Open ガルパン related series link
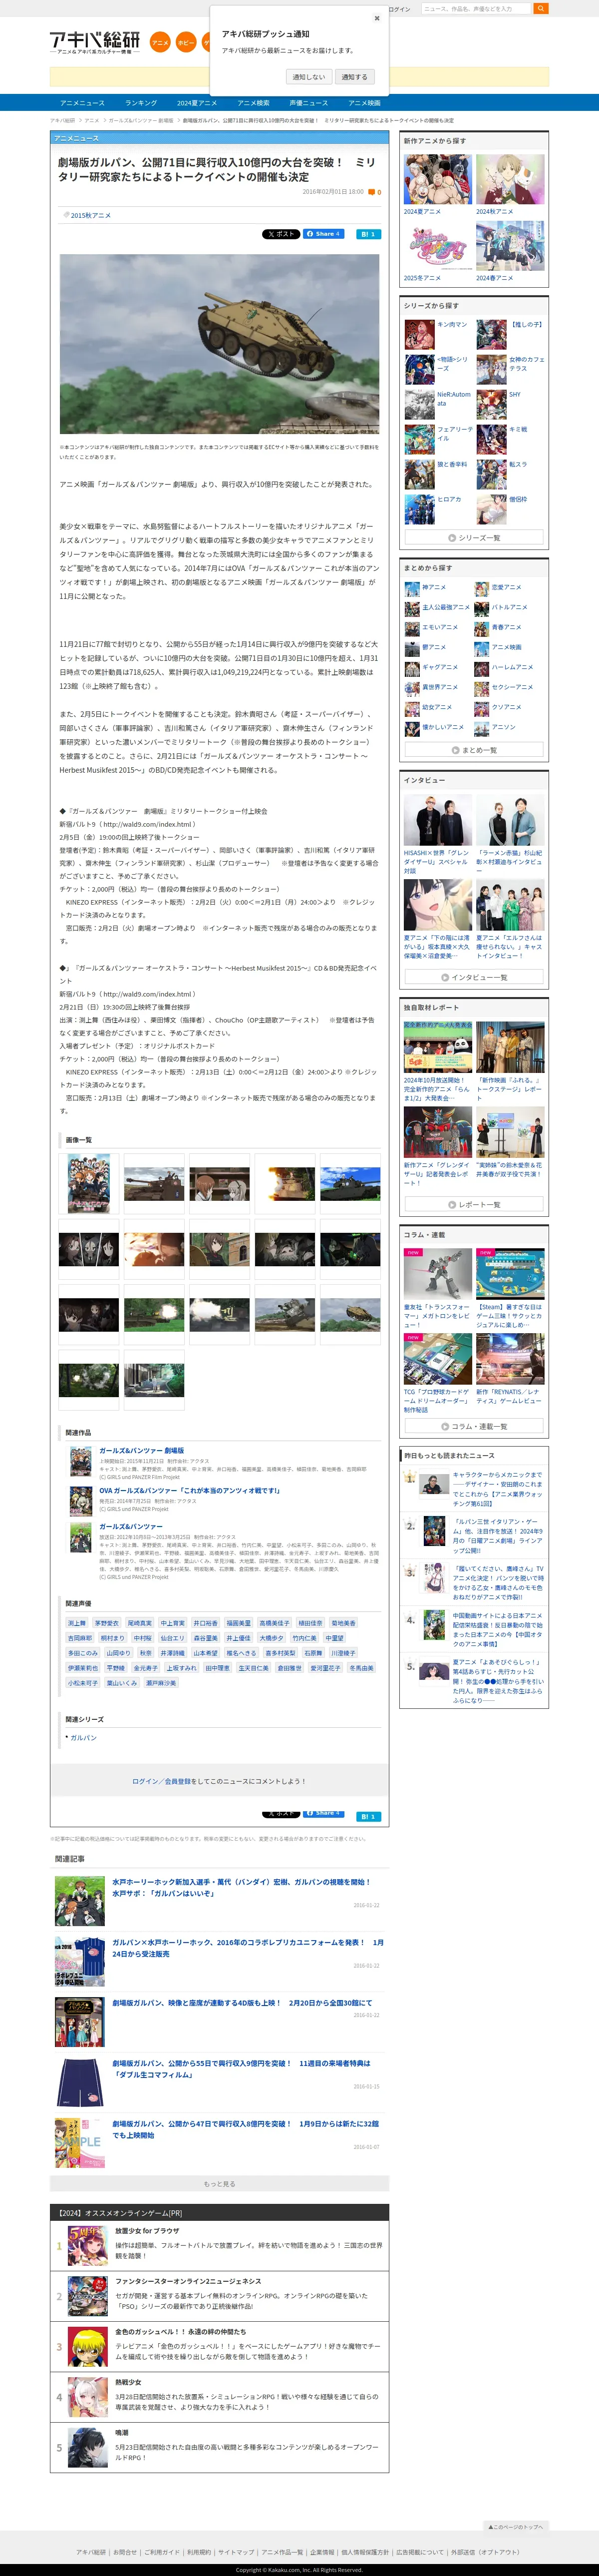 tap(83, 1738)
